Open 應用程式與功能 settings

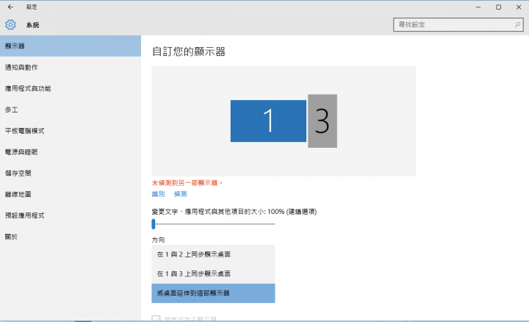[x=71, y=88]
